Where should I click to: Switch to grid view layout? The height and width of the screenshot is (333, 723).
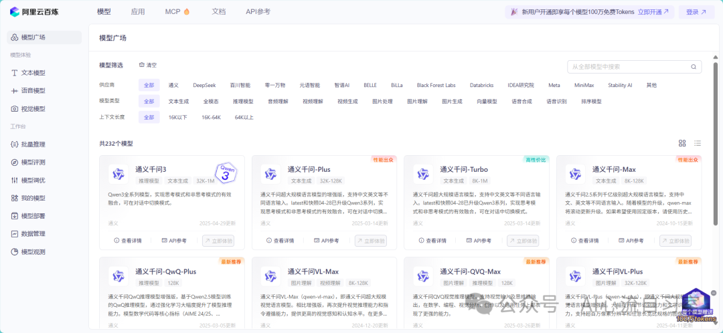(682, 143)
